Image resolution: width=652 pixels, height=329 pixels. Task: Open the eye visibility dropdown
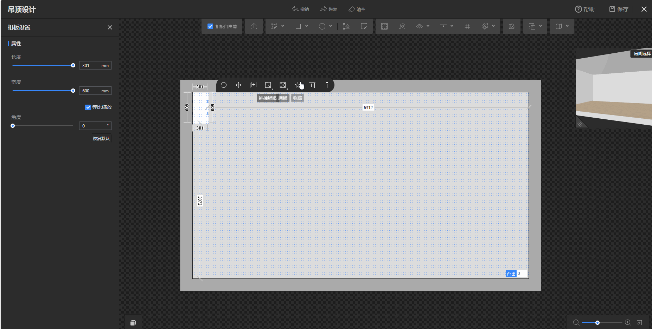(x=428, y=26)
